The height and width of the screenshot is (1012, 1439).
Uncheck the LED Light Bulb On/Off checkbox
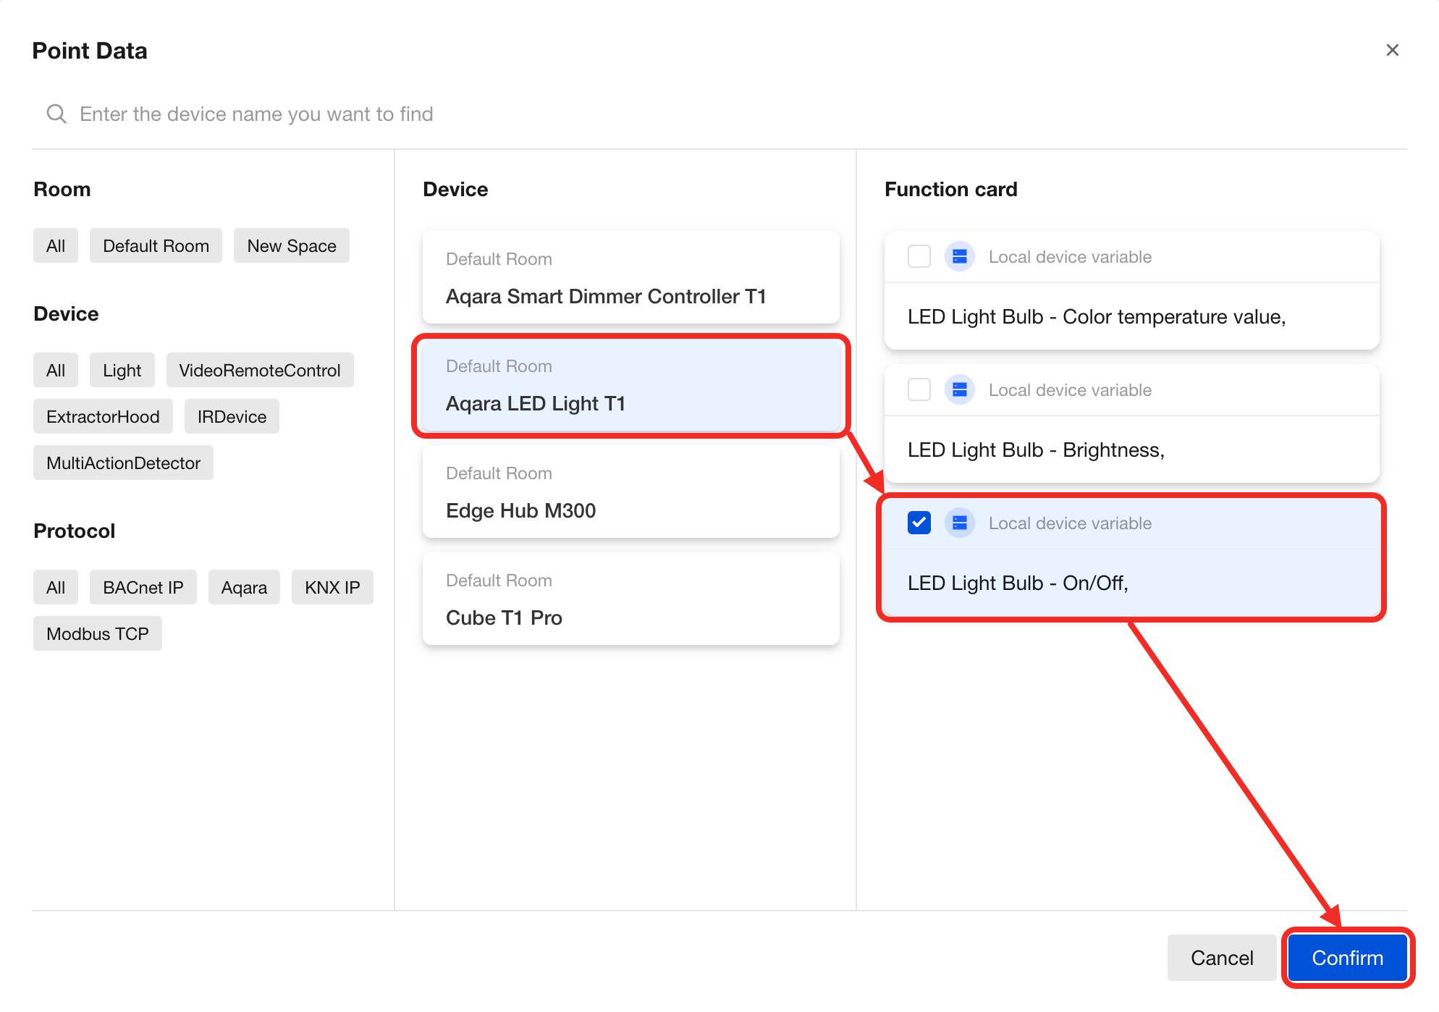tap(919, 523)
